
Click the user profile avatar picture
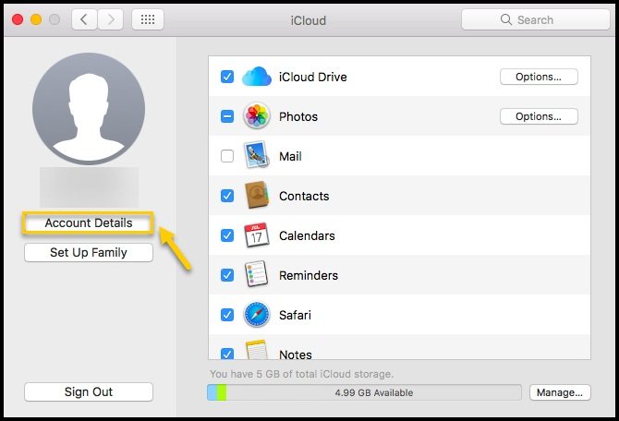(x=89, y=109)
